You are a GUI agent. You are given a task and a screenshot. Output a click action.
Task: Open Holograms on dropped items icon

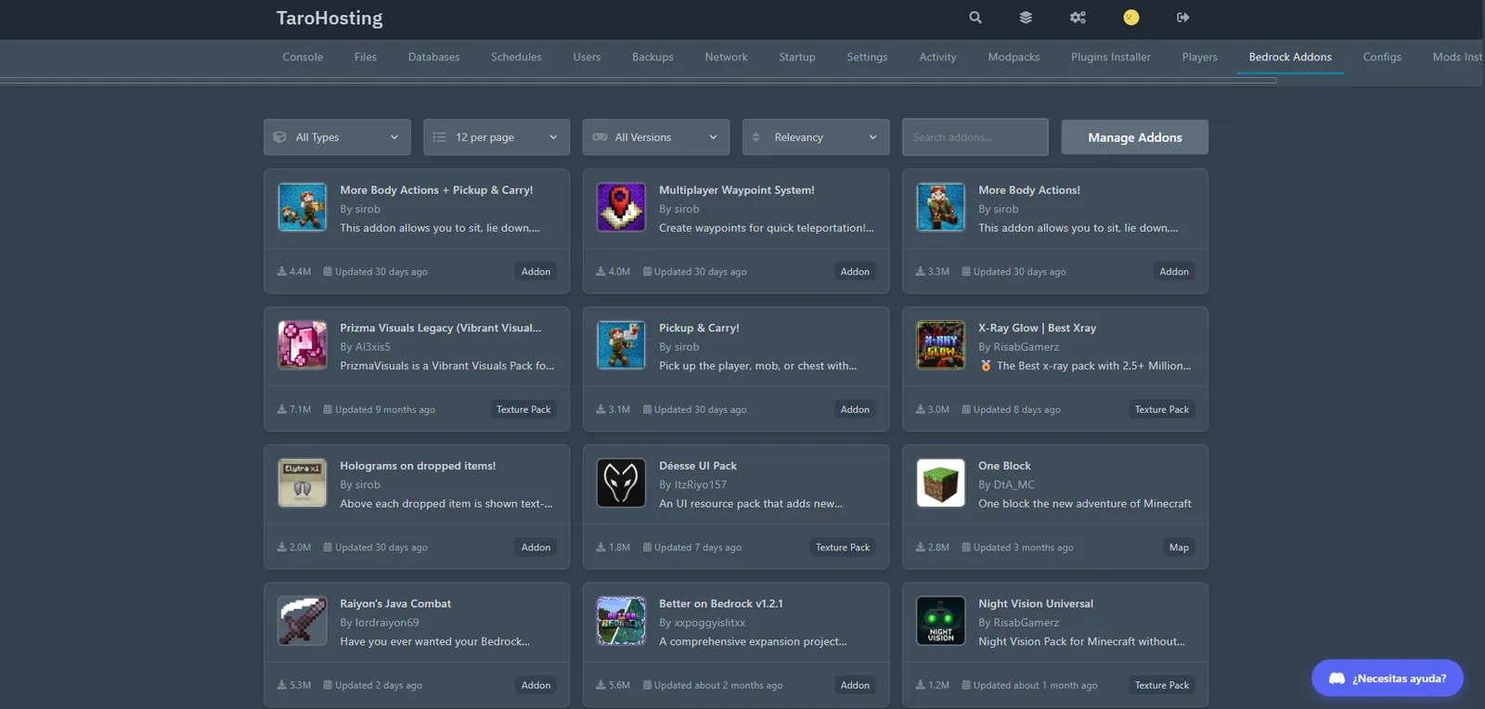tap(303, 483)
